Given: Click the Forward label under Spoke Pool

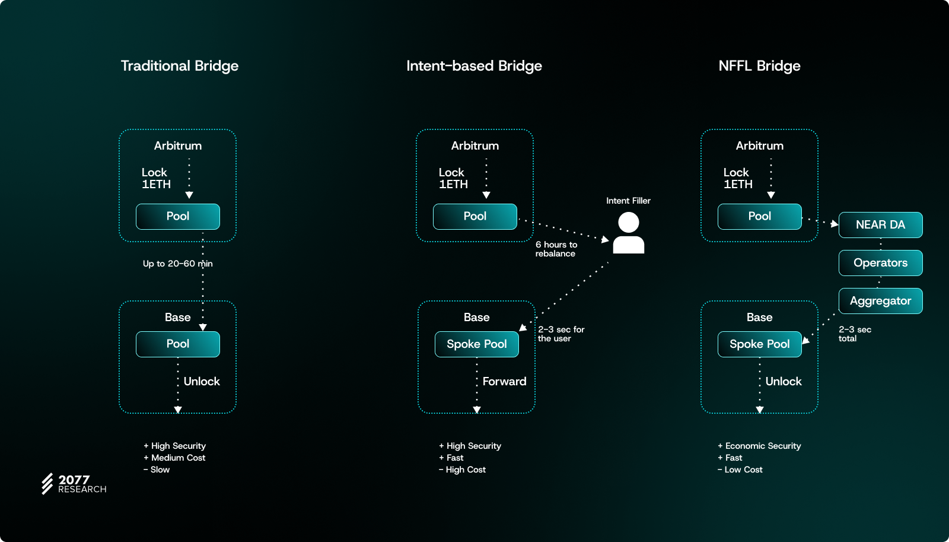Looking at the screenshot, I should click(x=504, y=382).
